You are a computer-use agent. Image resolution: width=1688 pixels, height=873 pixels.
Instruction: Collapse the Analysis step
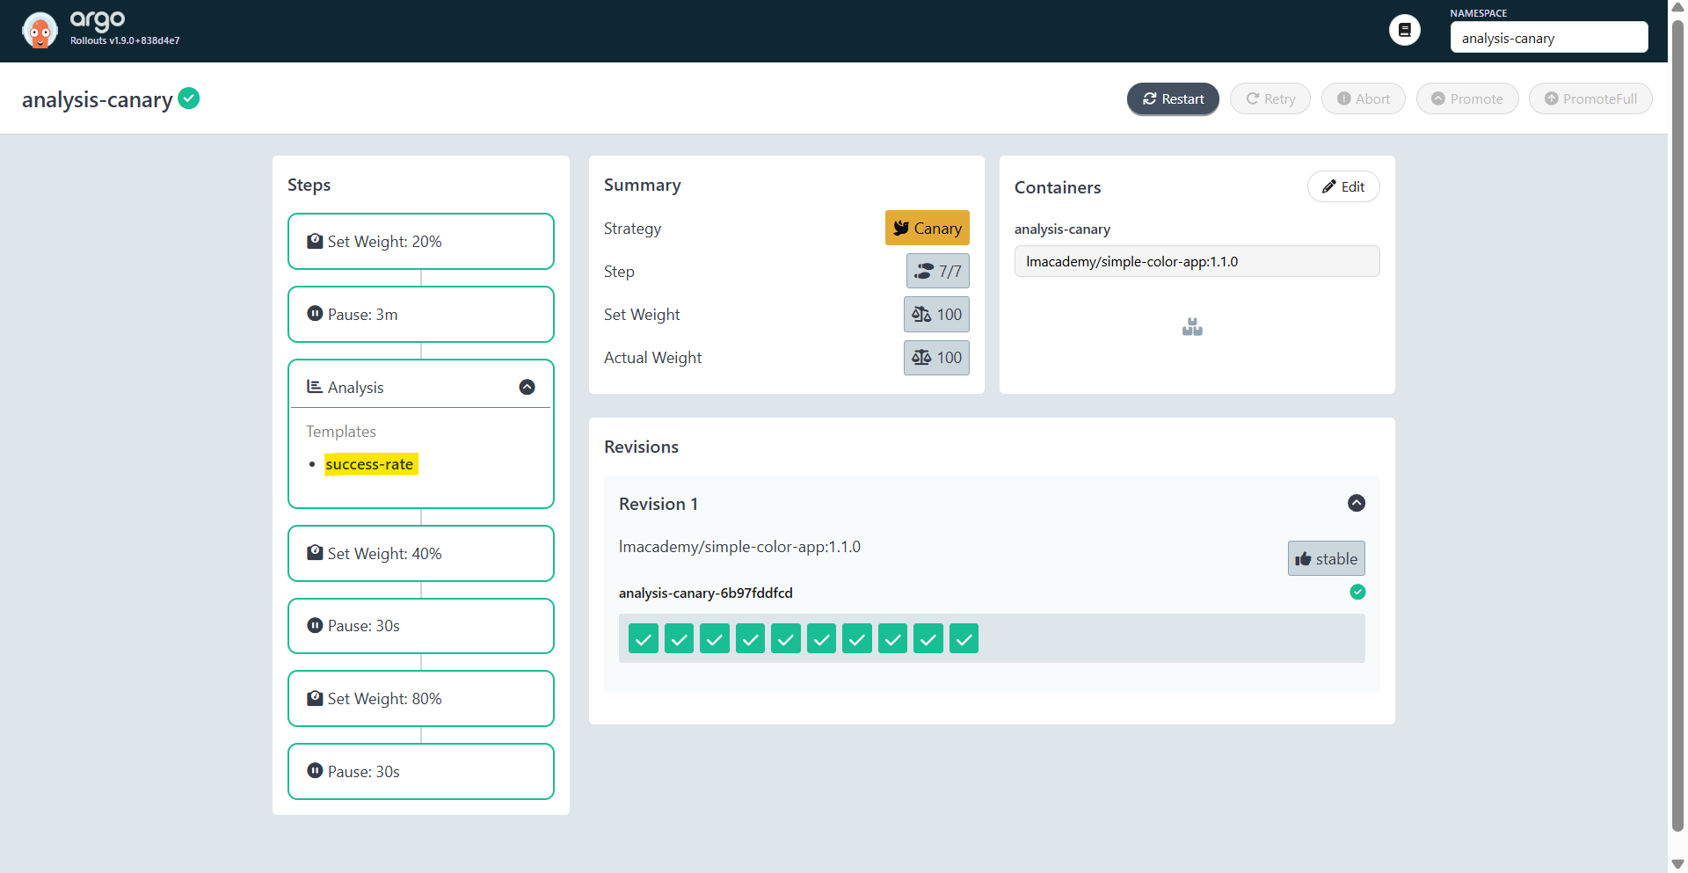527,387
